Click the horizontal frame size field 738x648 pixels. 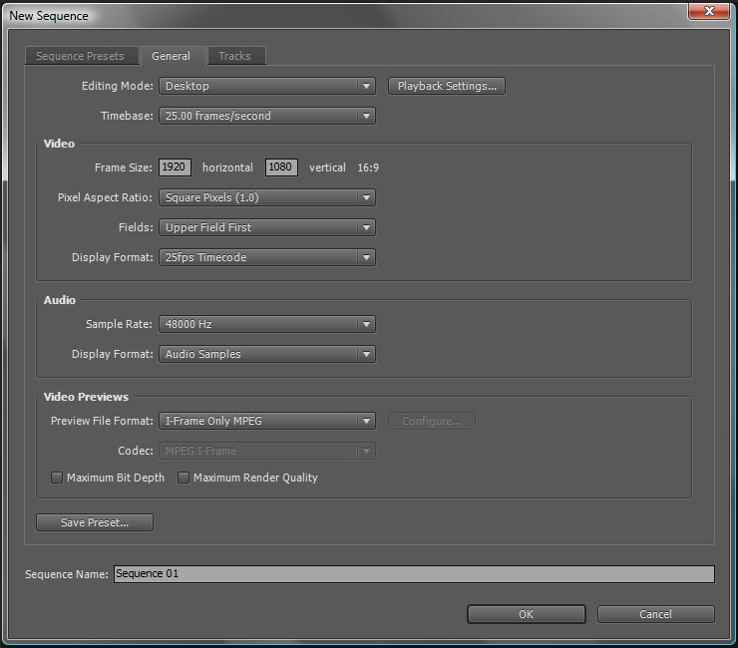pos(175,167)
